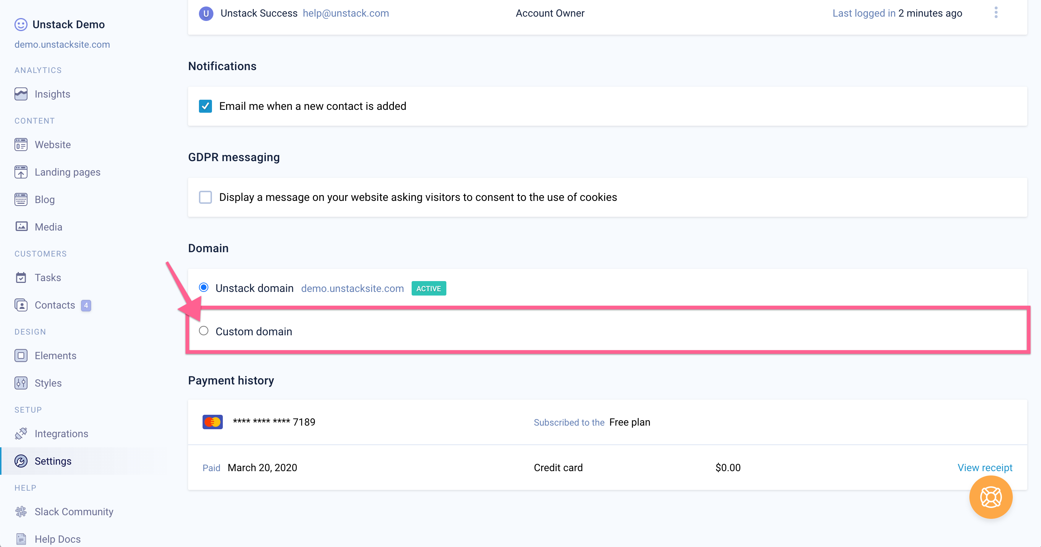Open demo.unstacksite.com link under Unstack Demo
The width and height of the screenshot is (1041, 547).
(62, 44)
